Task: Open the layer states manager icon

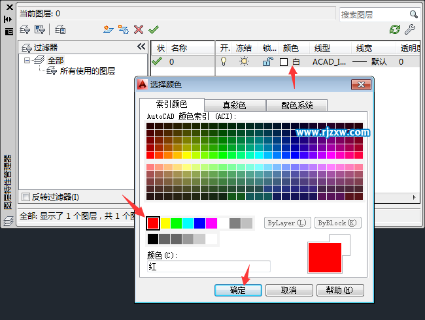Action: [x=60, y=29]
